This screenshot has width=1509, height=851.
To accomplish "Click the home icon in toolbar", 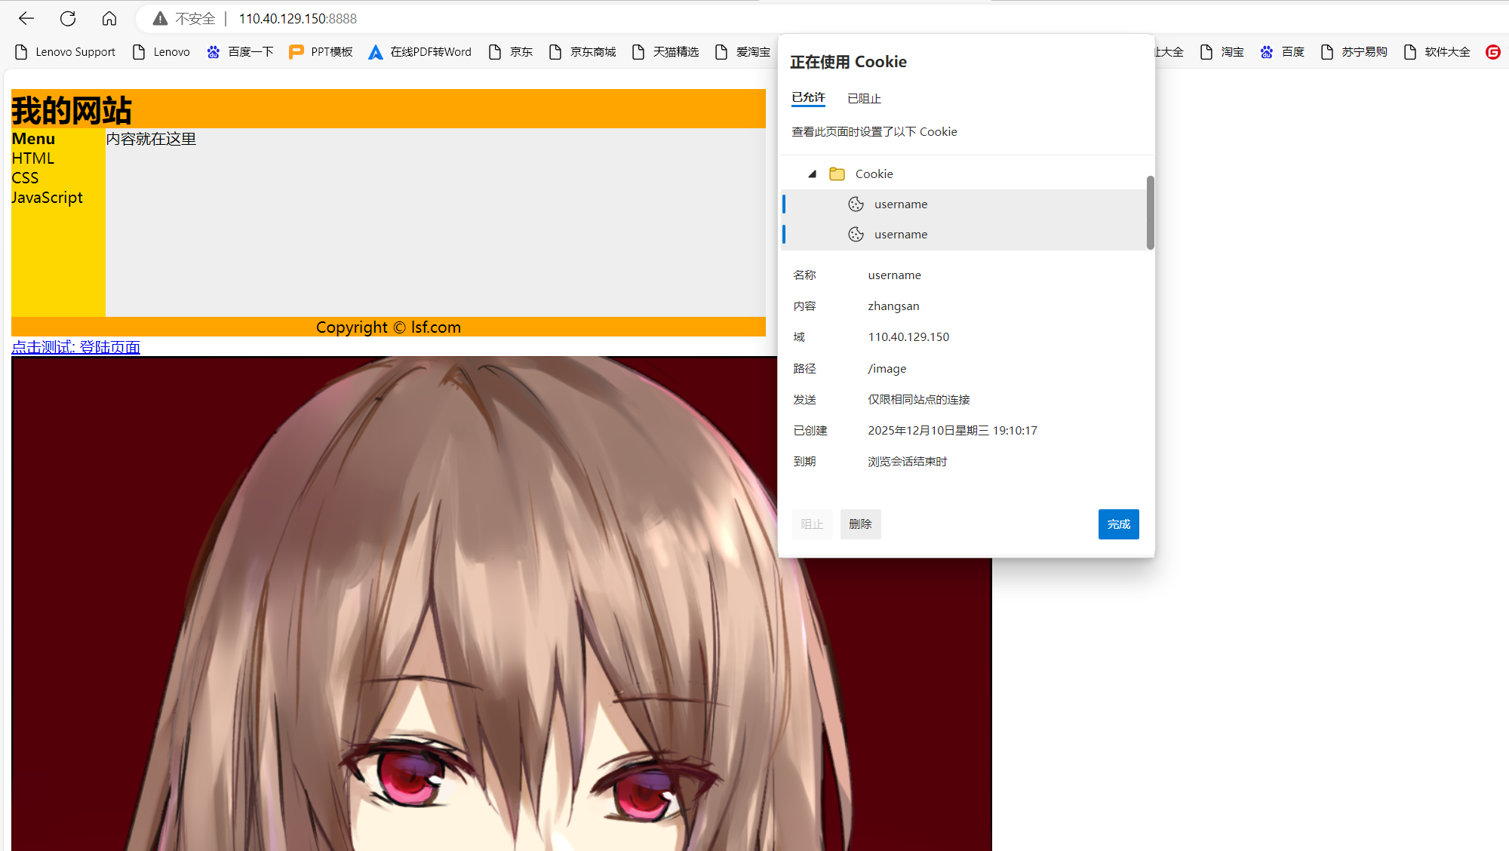I will click(109, 18).
